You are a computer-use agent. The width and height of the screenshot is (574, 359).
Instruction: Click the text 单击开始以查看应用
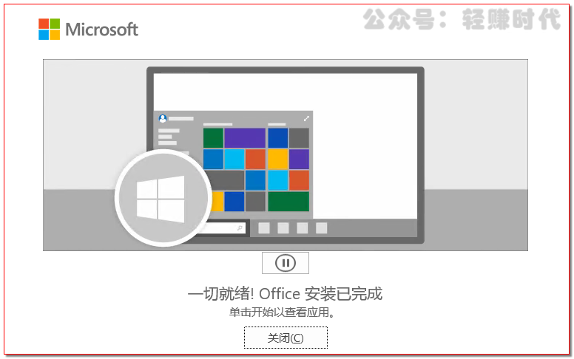coord(281,312)
